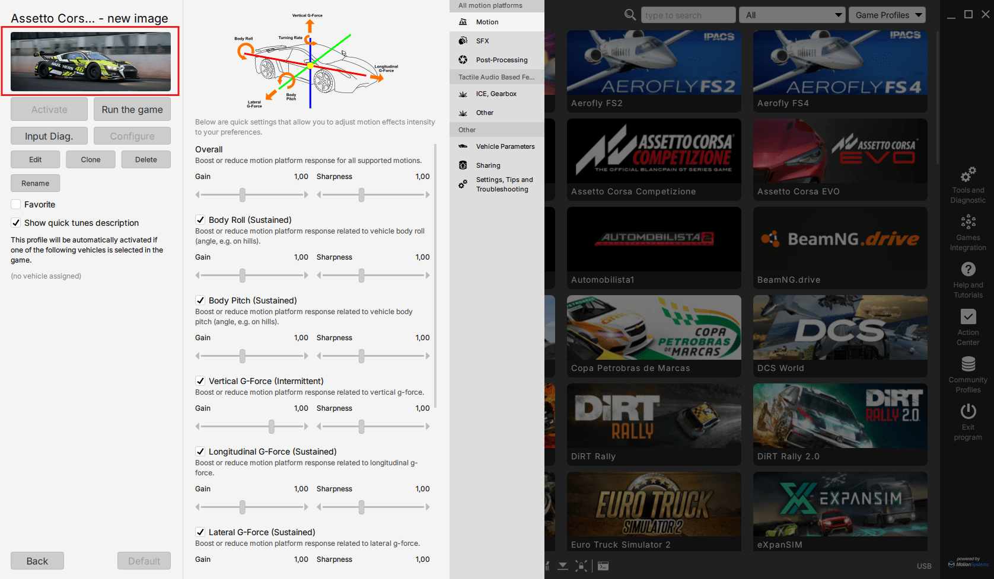Screen dimensions: 994x579
Task: Open the Euro Truck Simulator 2 tile
Action: (654, 511)
